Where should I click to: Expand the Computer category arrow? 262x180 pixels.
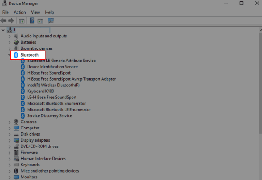point(10,128)
